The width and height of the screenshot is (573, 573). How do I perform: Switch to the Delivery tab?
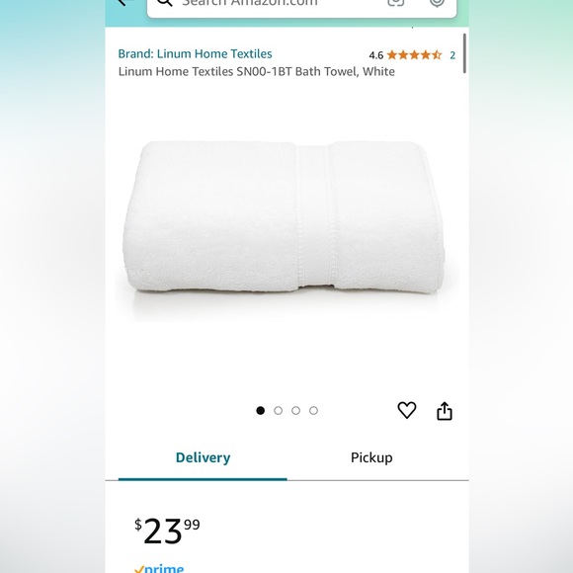203,457
